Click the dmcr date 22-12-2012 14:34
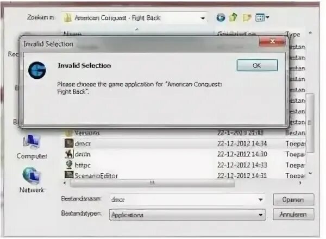 pyautogui.click(x=242, y=143)
